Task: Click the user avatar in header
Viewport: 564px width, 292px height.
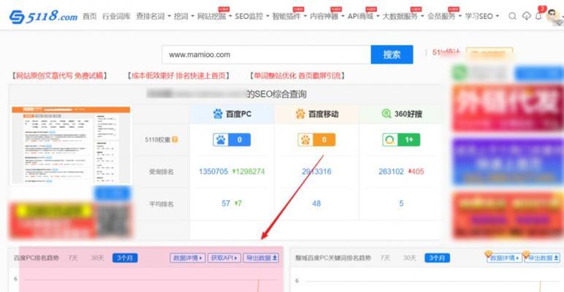Action: coord(552,16)
